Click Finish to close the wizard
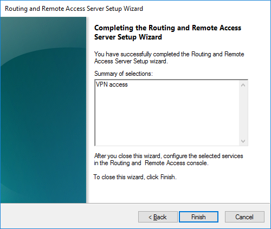Screen dimensions: 271x229 198,217
